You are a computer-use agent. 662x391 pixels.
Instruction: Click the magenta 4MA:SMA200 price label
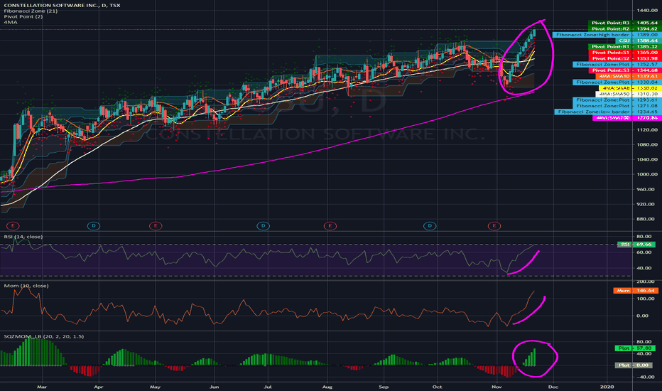click(626, 117)
